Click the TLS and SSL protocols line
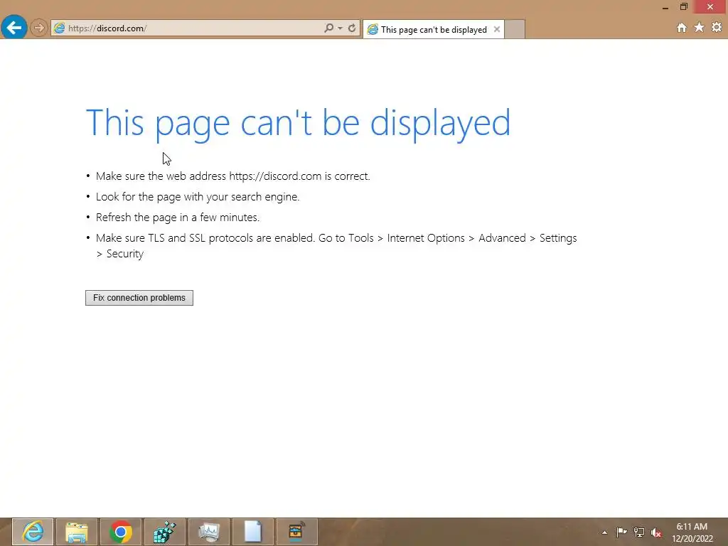728x546 pixels. click(x=336, y=245)
